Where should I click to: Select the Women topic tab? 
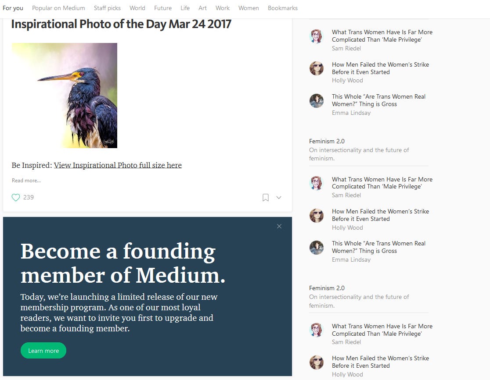coord(249,8)
